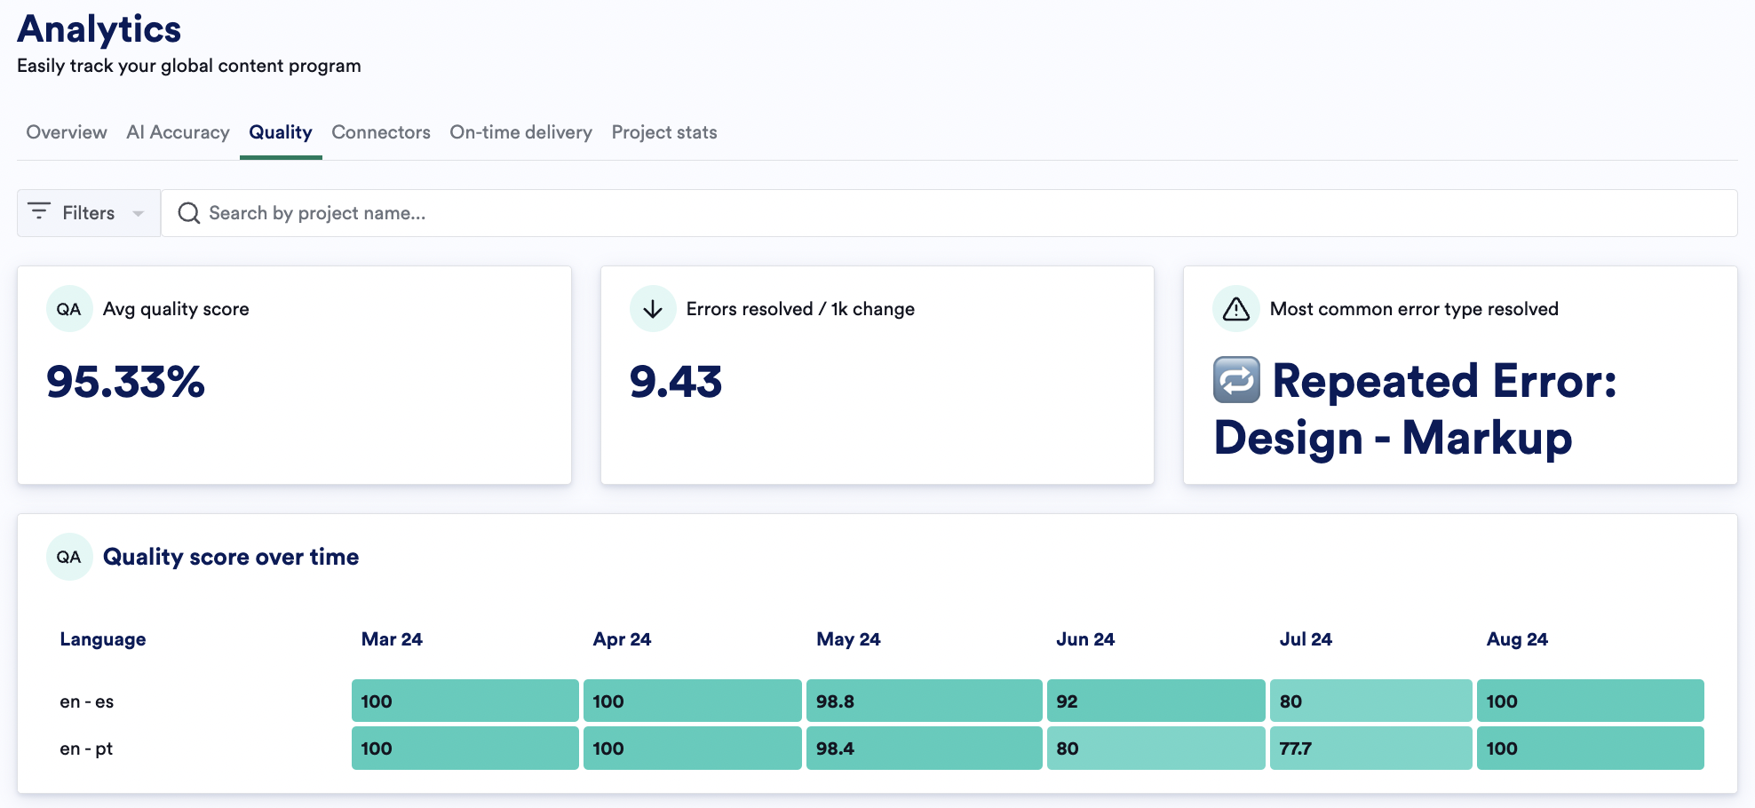Expand the Filters dropdown arrow
The height and width of the screenshot is (808, 1755).
point(138,213)
